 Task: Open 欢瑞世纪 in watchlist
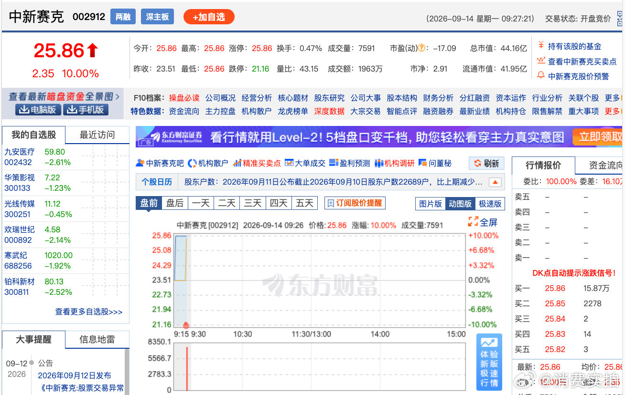click(20, 229)
